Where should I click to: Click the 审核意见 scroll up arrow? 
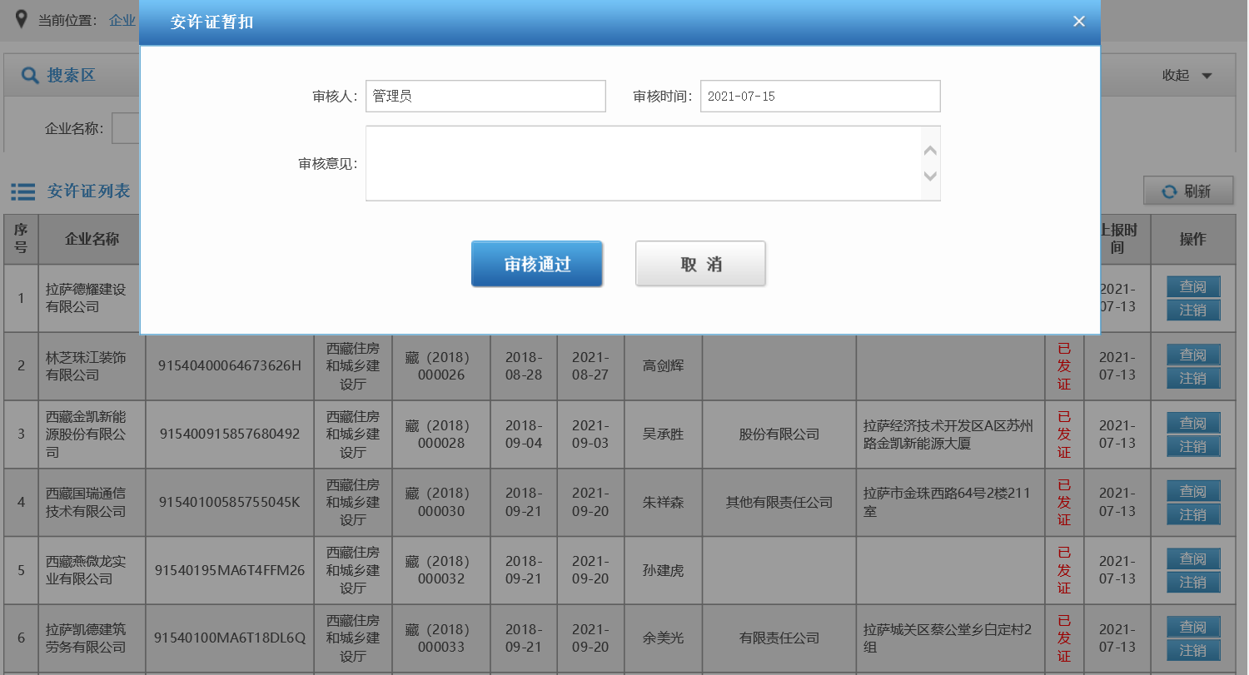(x=930, y=151)
